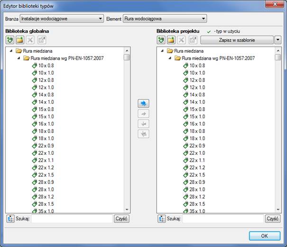Viewport: 287px width, 247px height.
Task: Click search options icon in project library
Action: pyautogui.click(x=162, y=218)
